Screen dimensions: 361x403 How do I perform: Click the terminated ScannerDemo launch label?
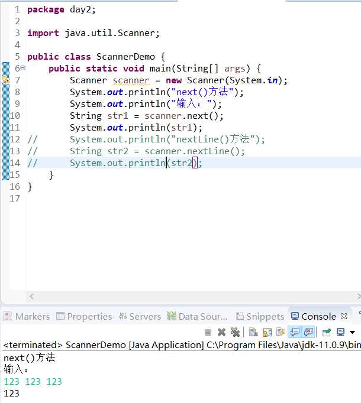pos(182,345)
